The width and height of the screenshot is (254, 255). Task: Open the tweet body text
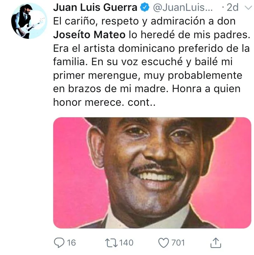tap(152, 62)
